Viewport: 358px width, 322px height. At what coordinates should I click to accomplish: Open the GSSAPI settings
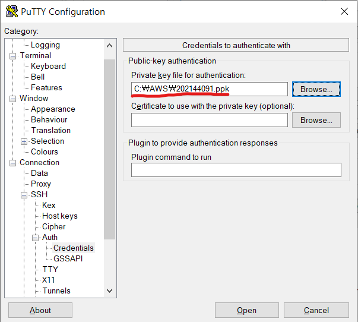68,258
